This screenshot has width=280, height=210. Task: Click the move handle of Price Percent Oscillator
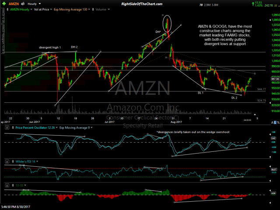(13, 128)
